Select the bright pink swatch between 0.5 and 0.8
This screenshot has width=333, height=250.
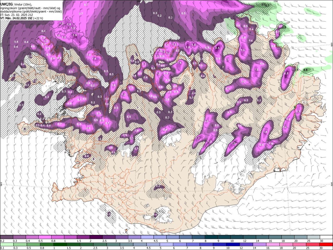point(45,237)
